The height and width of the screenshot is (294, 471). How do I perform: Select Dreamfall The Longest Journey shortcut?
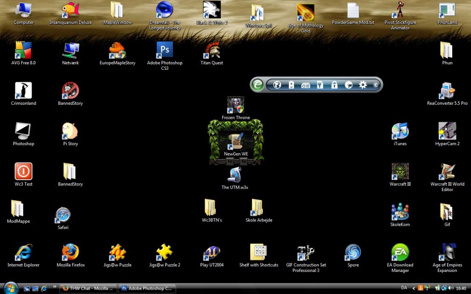point(165,16)
